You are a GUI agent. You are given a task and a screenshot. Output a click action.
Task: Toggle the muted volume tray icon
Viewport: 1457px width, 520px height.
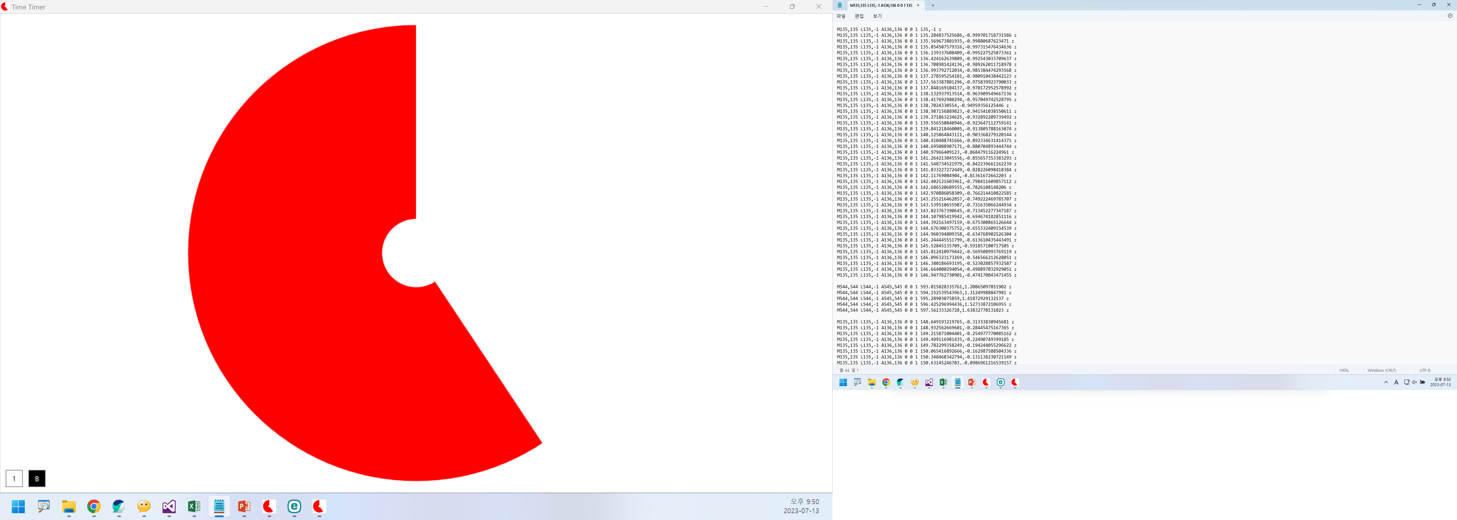(1415, 382)
